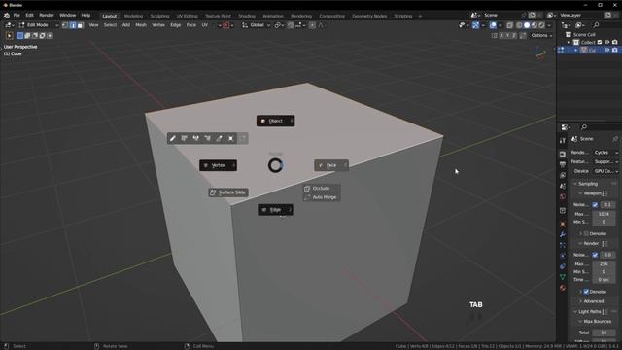This screenshot has height=350, width=622.
Task: Switch to rendered viewport shading icon
Action: (541, 25)
